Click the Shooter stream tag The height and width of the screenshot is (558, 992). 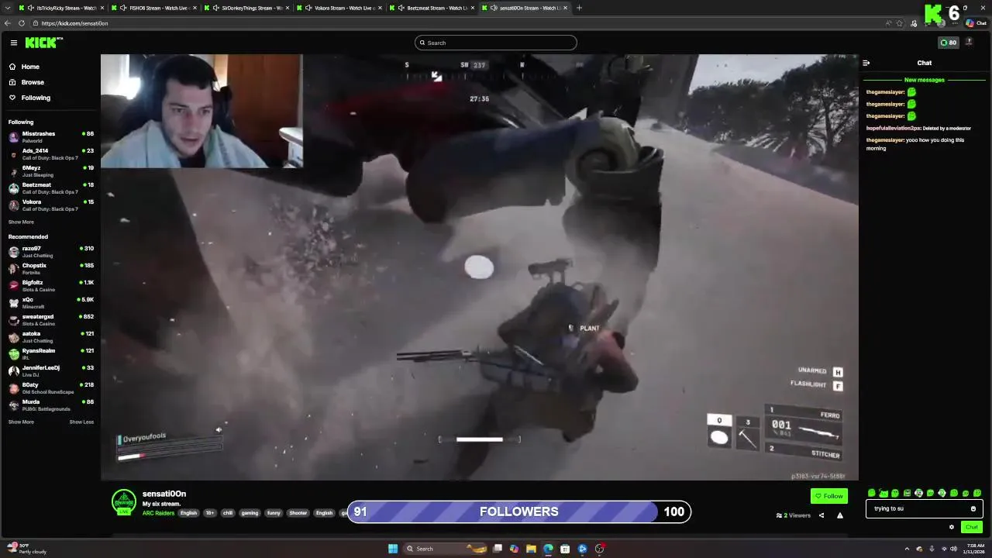tap(298, 513)
